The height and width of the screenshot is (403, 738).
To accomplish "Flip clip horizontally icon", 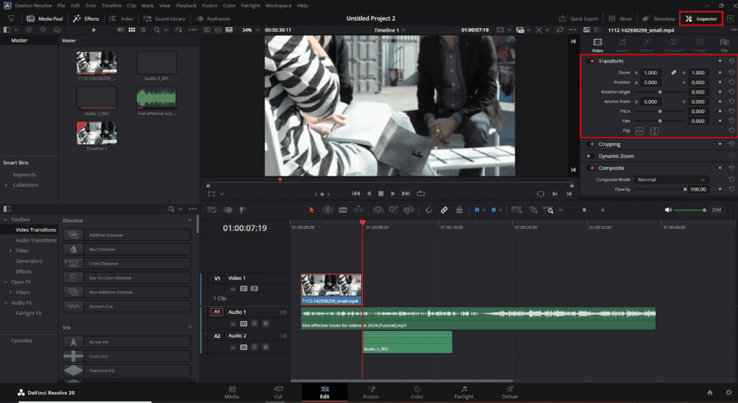I will [640, 131].
